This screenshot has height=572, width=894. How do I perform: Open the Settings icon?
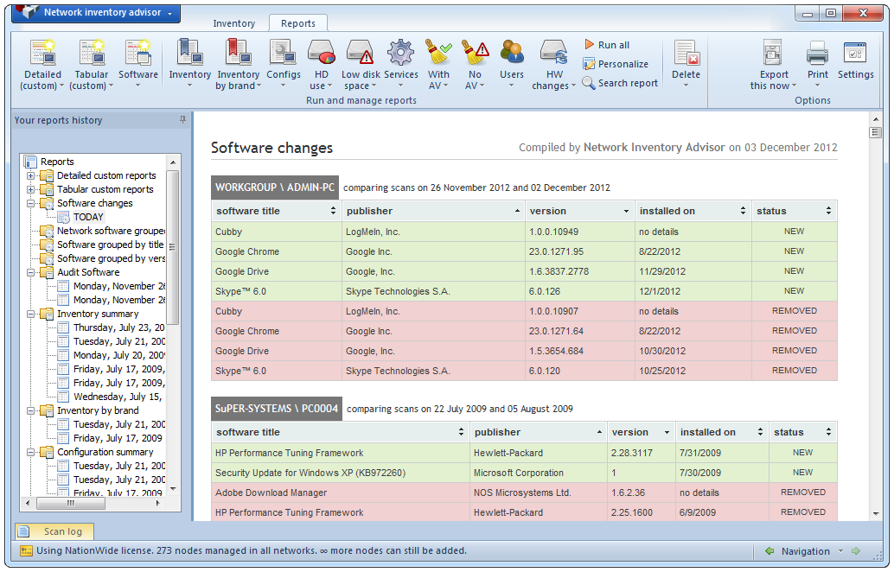[x=854, y=53]
